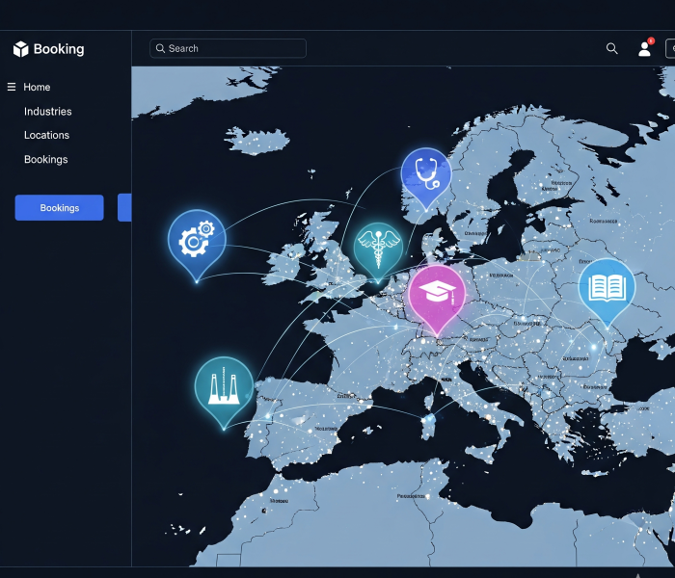Open Industries in the sidebar
This screenshot has height=578, width=675.
pyautogui.click(x=47, y=112)
